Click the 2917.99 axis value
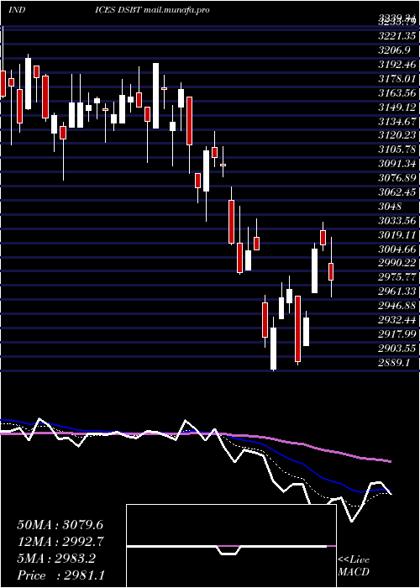Image resolution: width=420 pixels, height=588 pixels. click(x=397, y=334)
